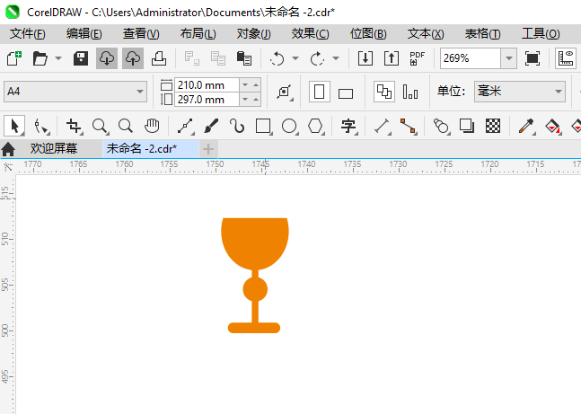Screen dimensions: 581x414
Task: Click the Import icon
Action: point(365,58)
